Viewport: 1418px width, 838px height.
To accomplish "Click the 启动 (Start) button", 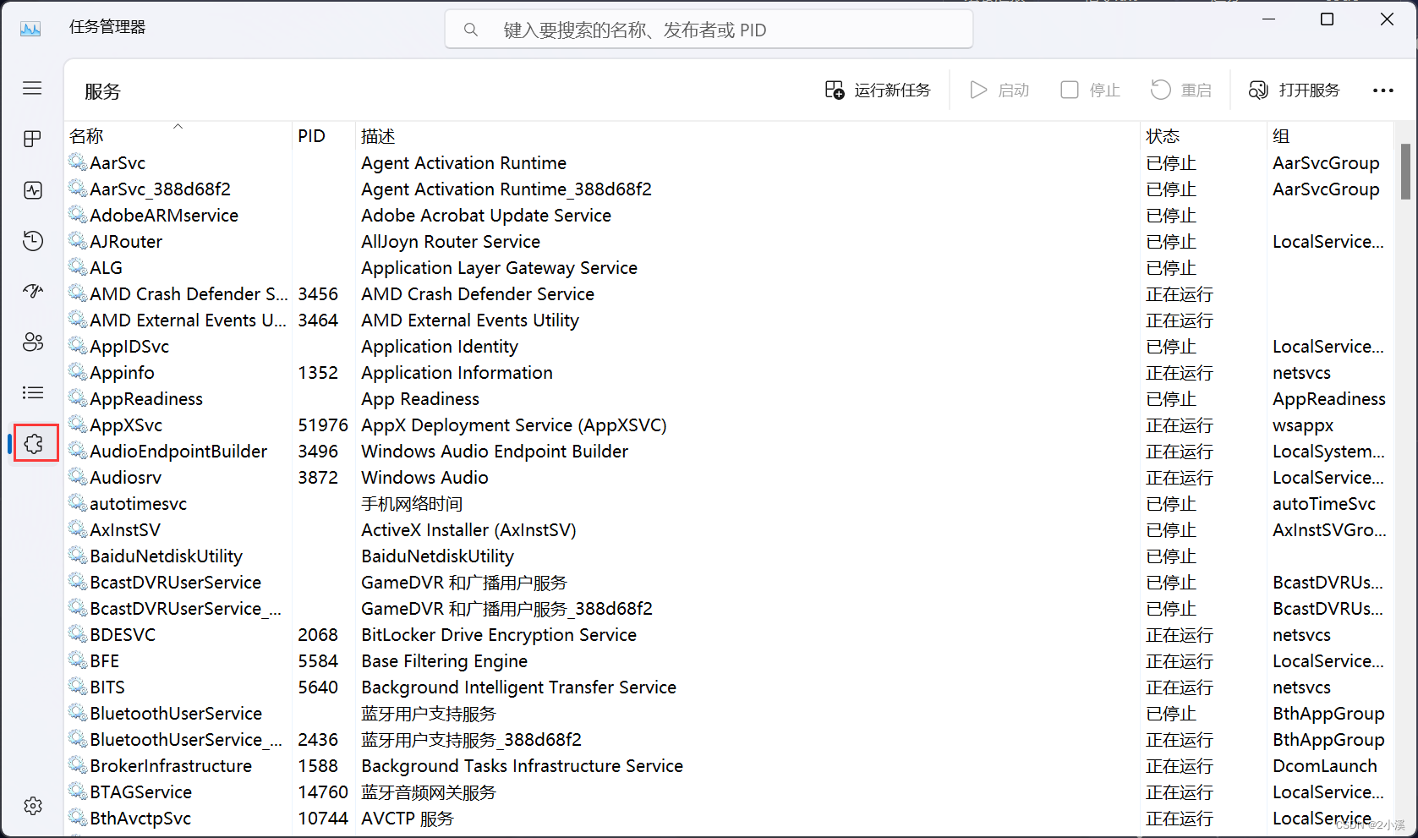I will (999, 90).
